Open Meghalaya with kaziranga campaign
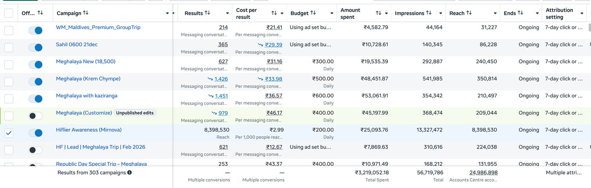 click(87, 95)
